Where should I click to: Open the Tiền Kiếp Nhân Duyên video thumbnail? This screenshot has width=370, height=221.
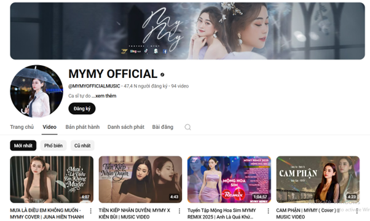[140, 179]
